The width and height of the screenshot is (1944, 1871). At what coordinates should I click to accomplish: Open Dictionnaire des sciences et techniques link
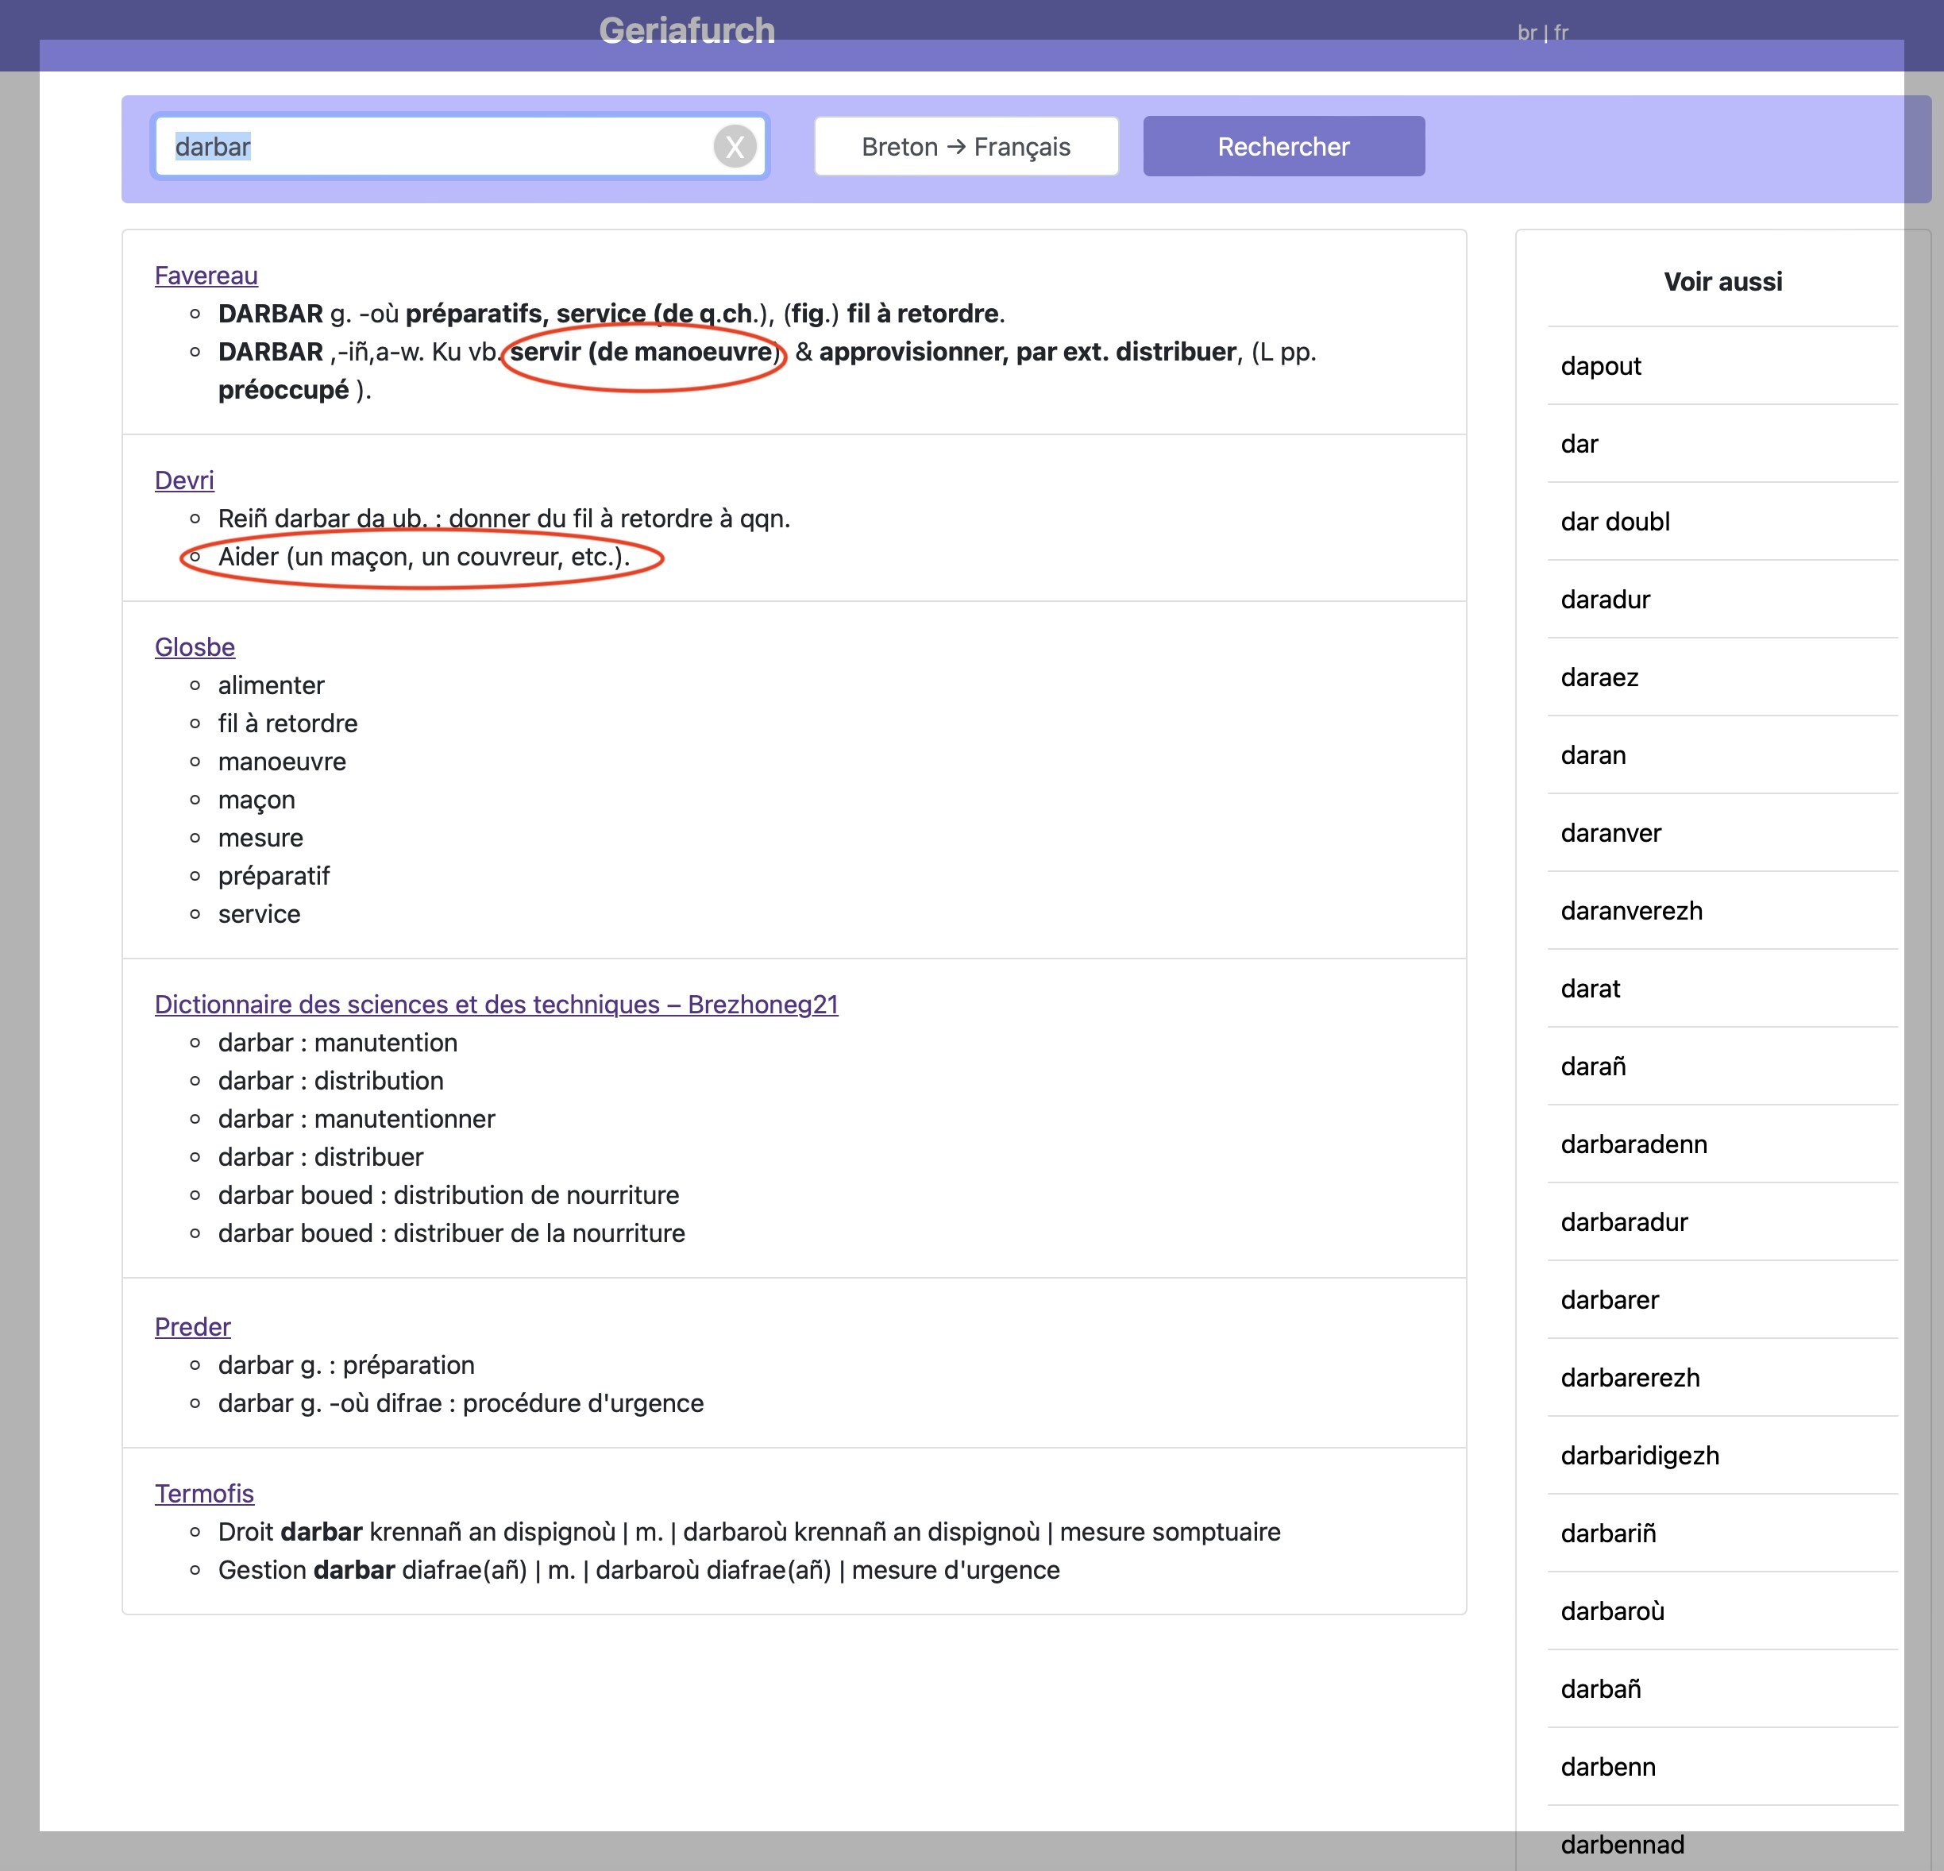tap(496, 1004)
